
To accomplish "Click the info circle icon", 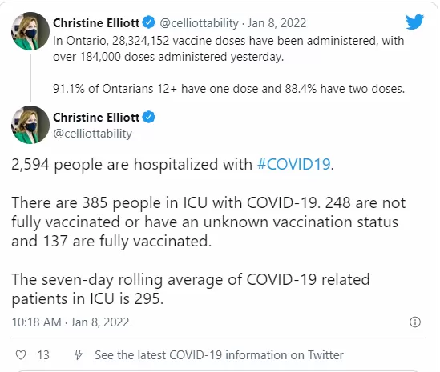I will 415,322.
